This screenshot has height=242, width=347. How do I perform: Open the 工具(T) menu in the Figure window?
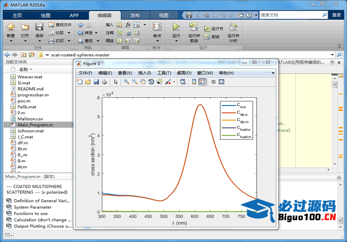coord(164,73)
